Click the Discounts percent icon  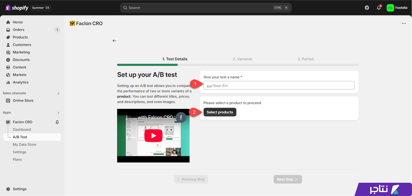coord(8,60)
